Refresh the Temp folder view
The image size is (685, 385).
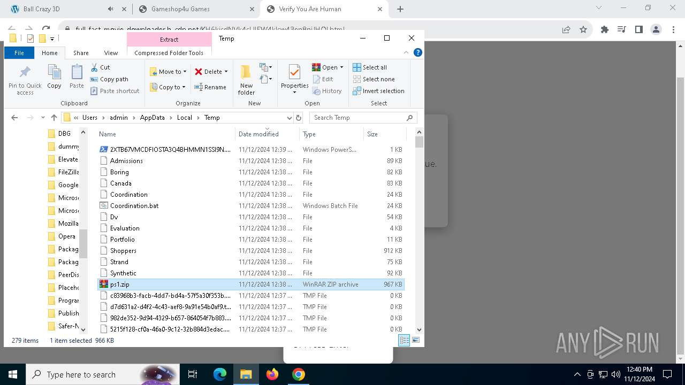click(x=299, y=118)
